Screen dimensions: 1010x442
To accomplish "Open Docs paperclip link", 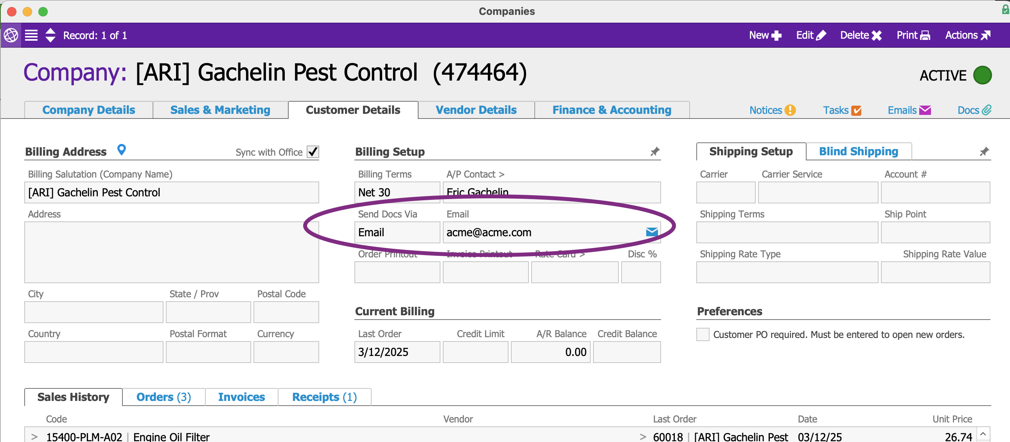I will 974,110.
